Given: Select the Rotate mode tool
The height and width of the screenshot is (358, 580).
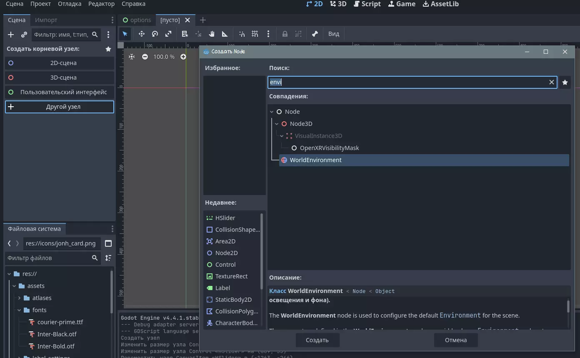Looking at the screenshot, I should [x=155, y=34].
